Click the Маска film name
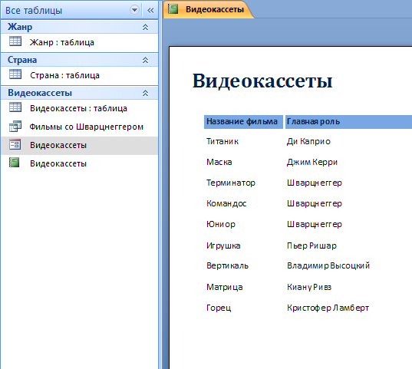This screenshot has height=369, width=412. [219, 162]
